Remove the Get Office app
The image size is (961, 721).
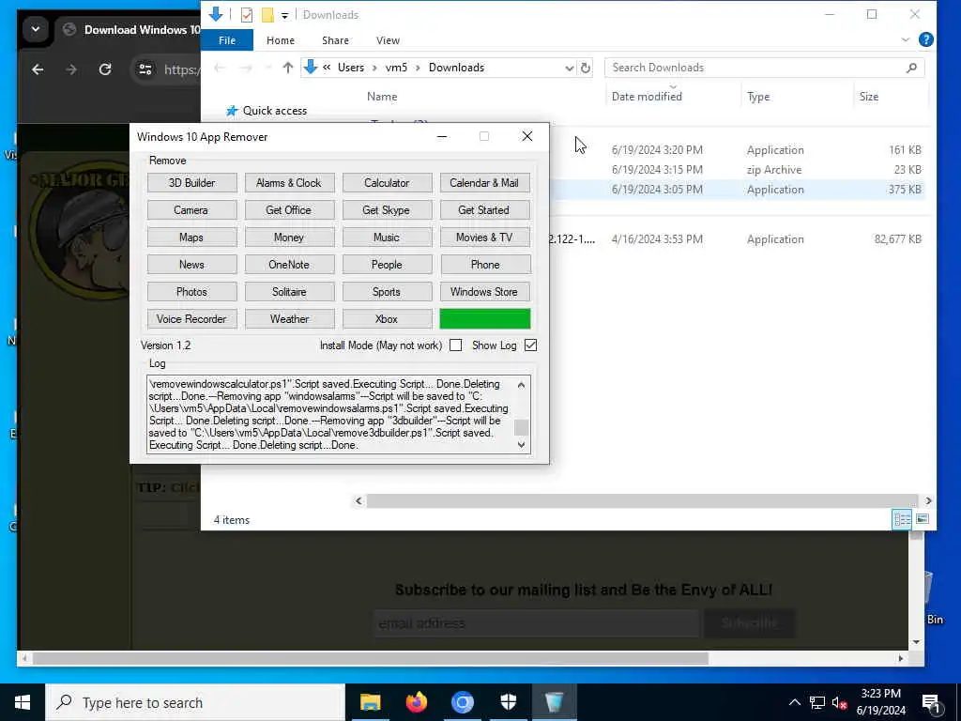pyautogui.click(x=289, y=209)
